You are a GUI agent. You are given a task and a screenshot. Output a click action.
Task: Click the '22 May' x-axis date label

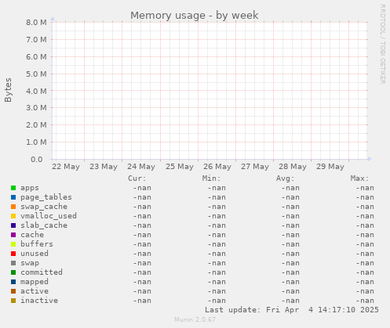[x=66, y=167]
